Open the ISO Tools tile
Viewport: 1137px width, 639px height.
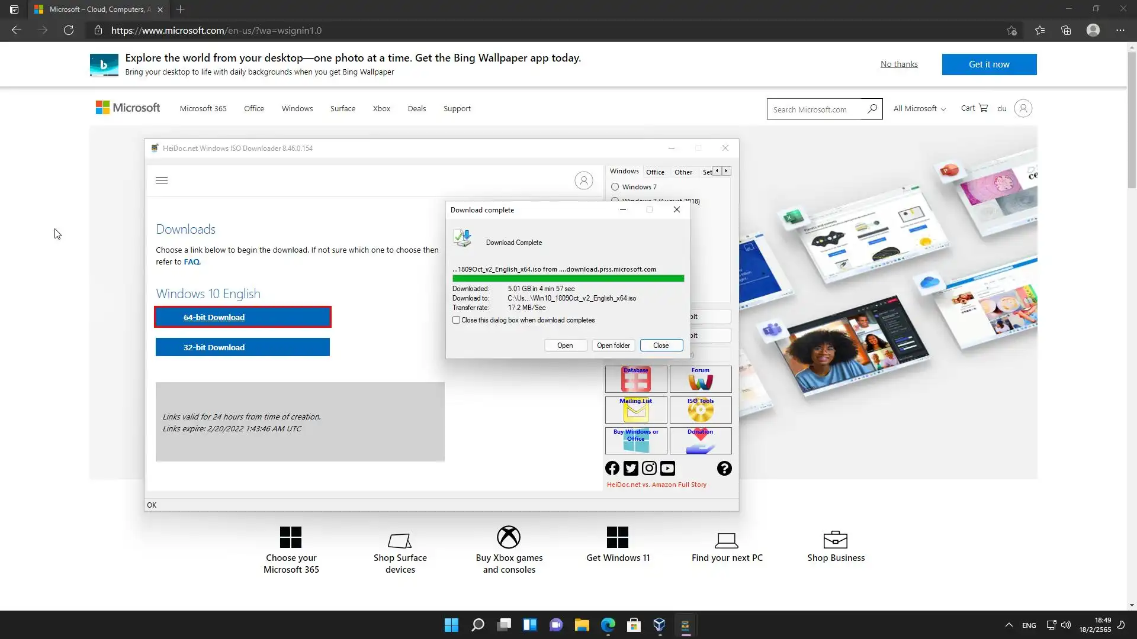(x=701, y=409)
